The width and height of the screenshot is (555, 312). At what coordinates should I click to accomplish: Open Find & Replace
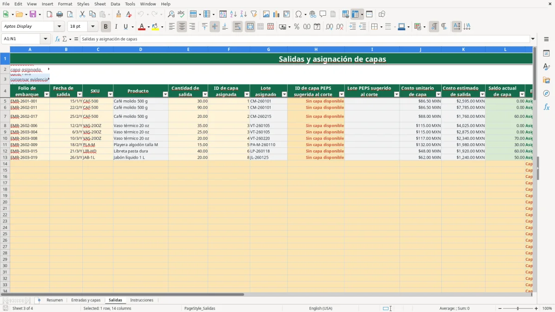(171, 14)
